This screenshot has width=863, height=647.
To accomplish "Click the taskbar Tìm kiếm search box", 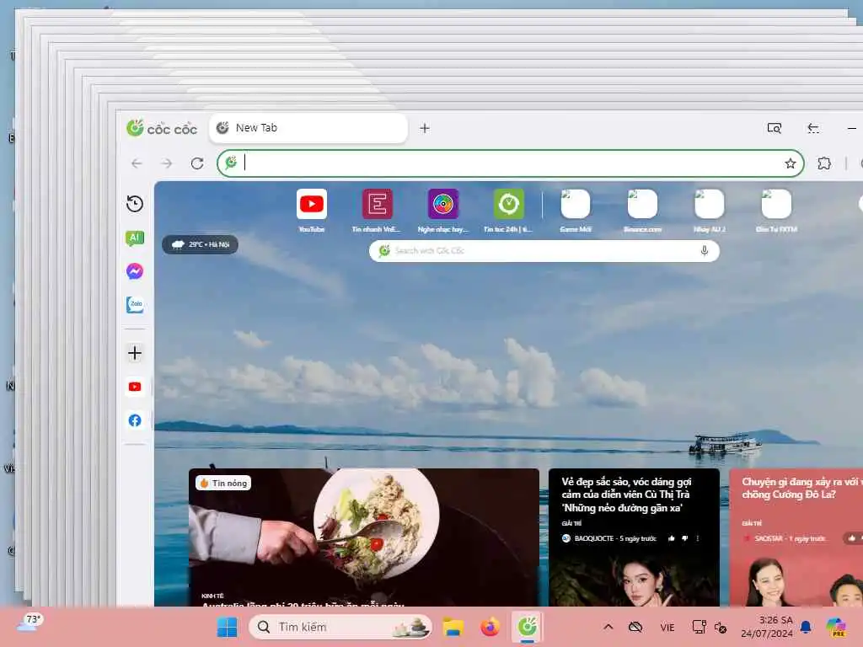I will pos(340,627).
